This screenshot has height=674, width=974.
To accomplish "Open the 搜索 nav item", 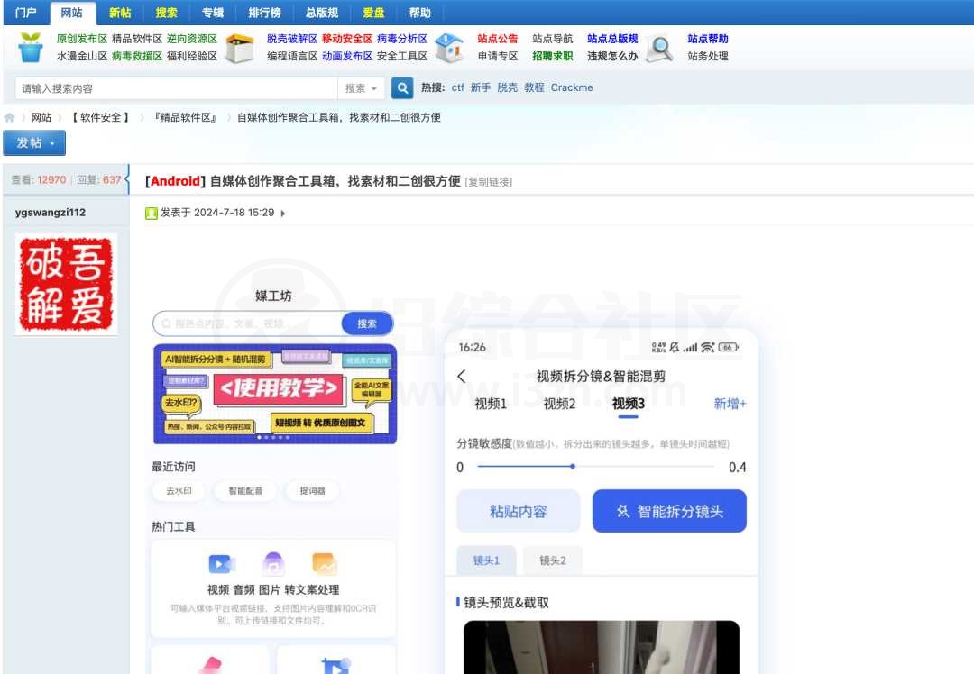I will (x=167, y=13).
